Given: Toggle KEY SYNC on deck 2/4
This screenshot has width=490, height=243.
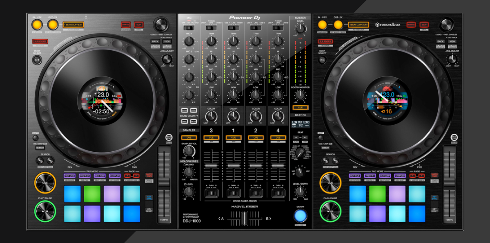Looking at the screenshot, I should click(x=434, y=198).
